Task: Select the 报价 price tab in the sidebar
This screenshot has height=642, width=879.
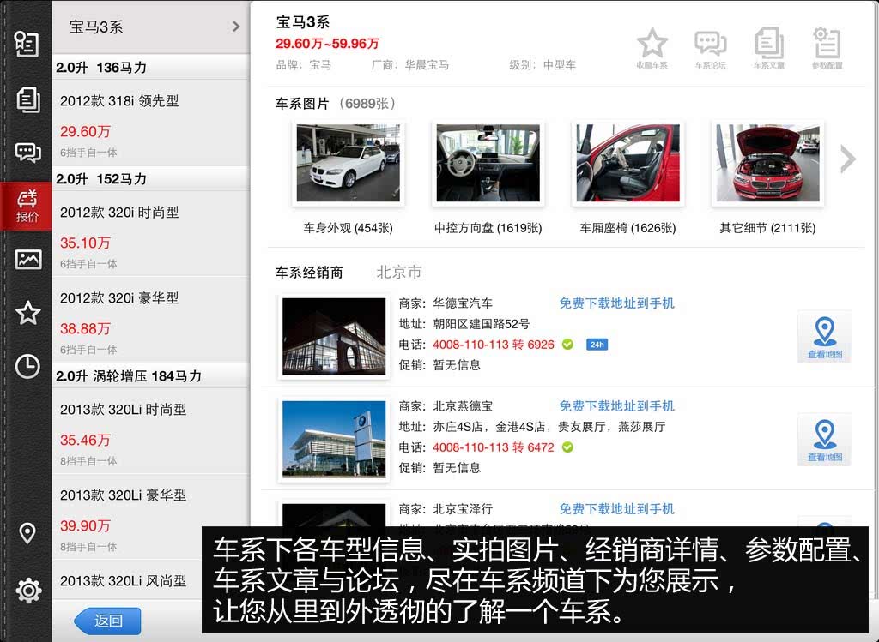Action: (27, 206)
